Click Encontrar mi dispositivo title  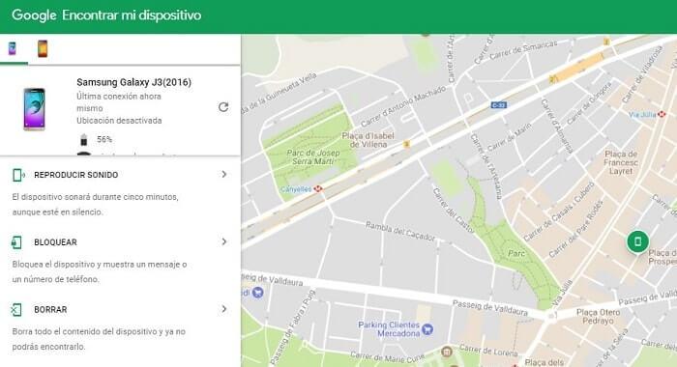pyautogui.click(x=132, y=15)
